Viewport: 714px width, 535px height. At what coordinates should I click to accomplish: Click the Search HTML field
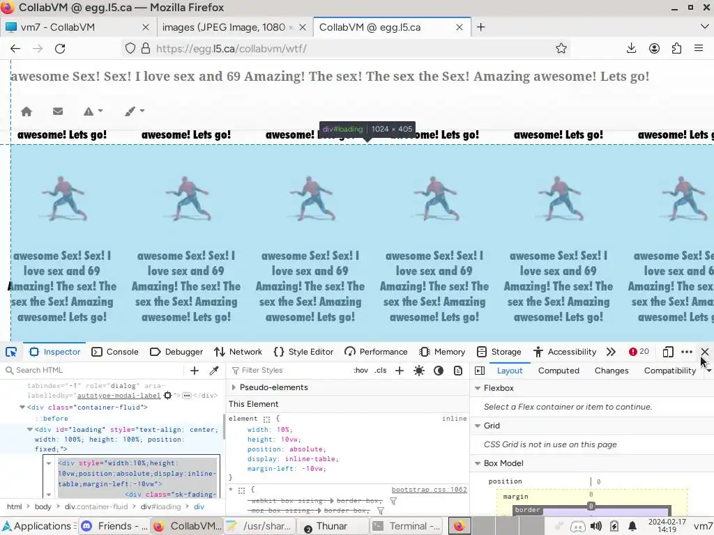coord(93,371)
